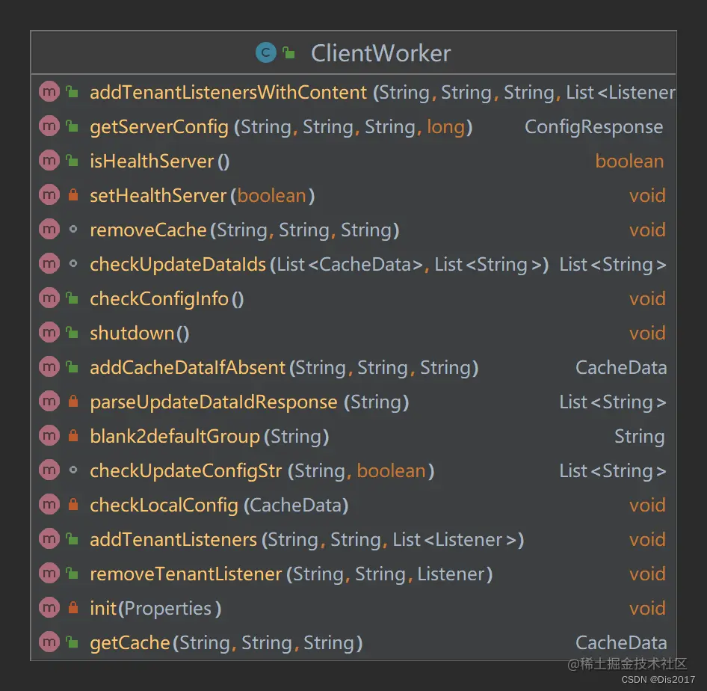The width and height of the screenshot is (707, 691).
Task: Click method icon of init row
Action: tap(49, 608)
